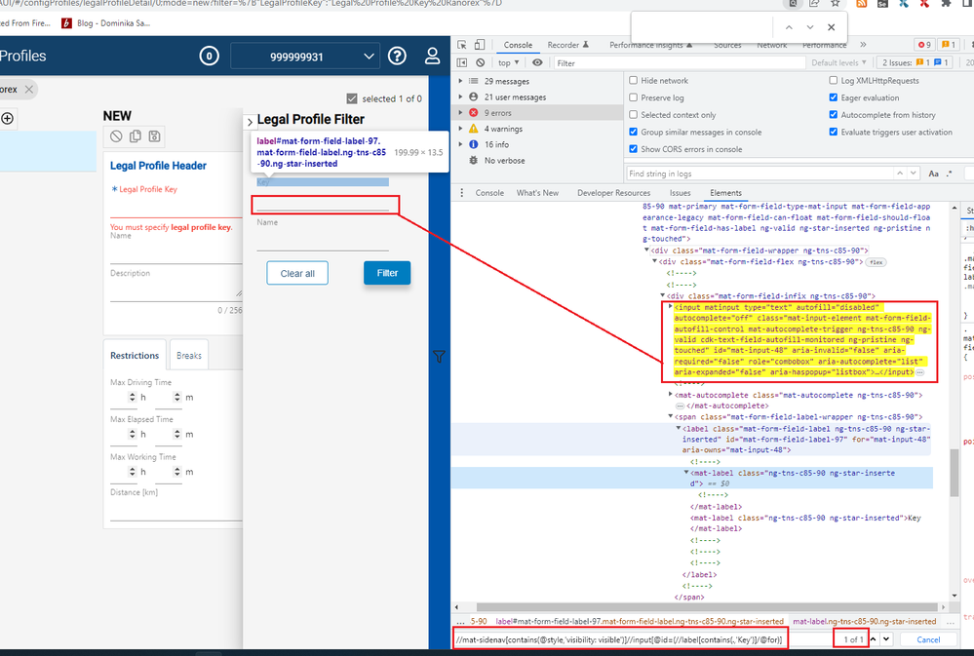974x656 pixels.
Task: Check the Preserve log option
Action: point(634,97)
